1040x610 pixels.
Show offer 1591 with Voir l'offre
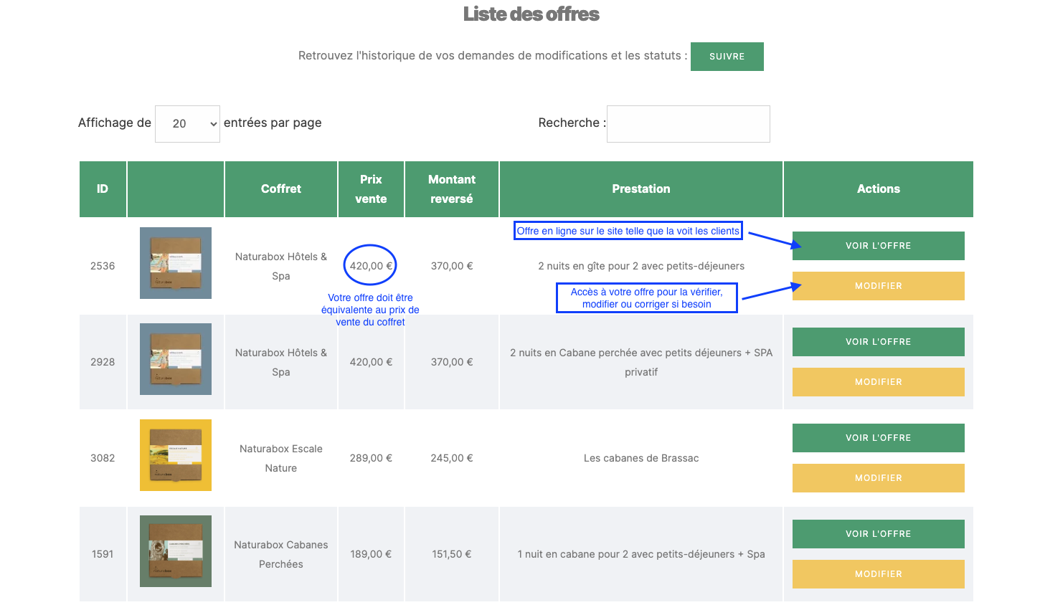[x=878, y=534]
